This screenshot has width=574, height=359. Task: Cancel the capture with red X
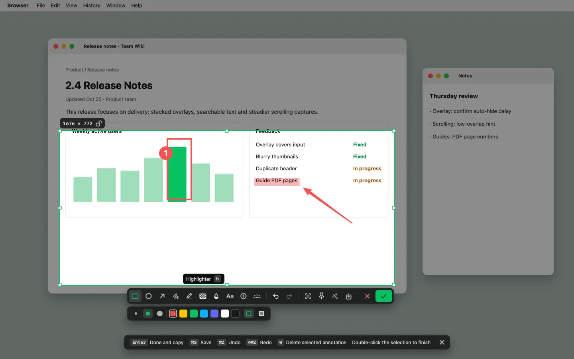point(368,296)
